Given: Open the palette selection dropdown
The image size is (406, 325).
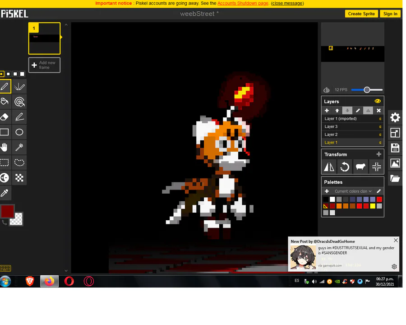Looking at the screenshot, I should [353, 191].
